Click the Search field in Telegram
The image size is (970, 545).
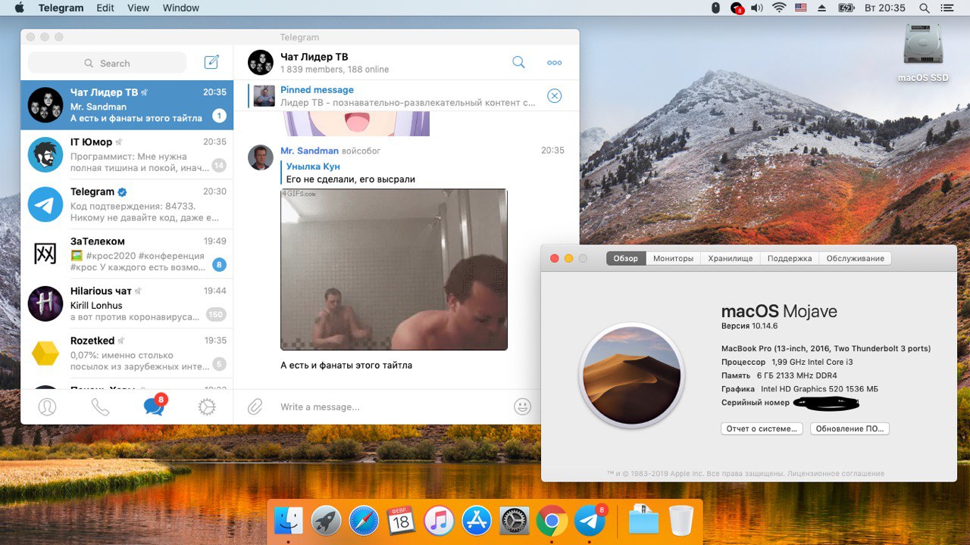point(107,63)
